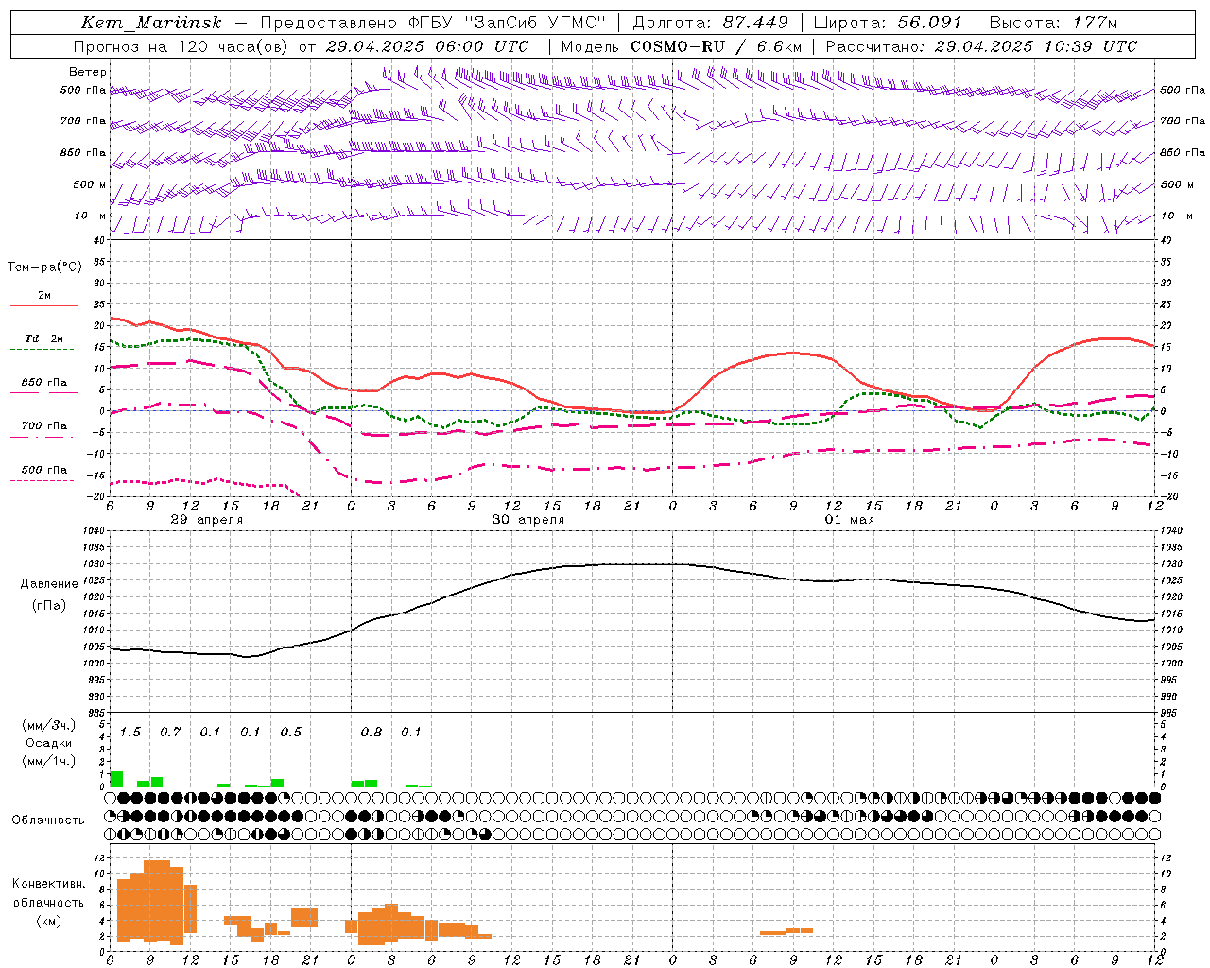The width and height of the screenshot is (1210, 968).
Task: Select the 0.7 precipitation amount value
Action: [170, 733]
